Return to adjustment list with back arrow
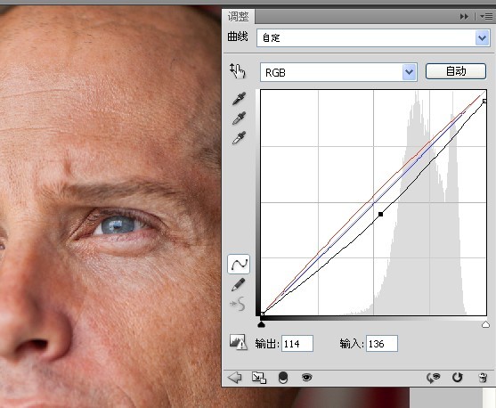Viewport: 496px width, 408px height. pos(234,378)
